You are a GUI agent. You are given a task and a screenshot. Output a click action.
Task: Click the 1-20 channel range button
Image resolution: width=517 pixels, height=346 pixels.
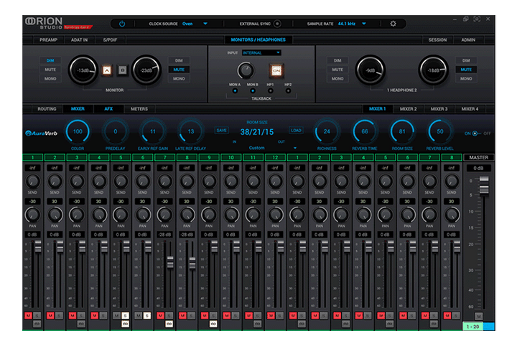(x=472, y=327)
